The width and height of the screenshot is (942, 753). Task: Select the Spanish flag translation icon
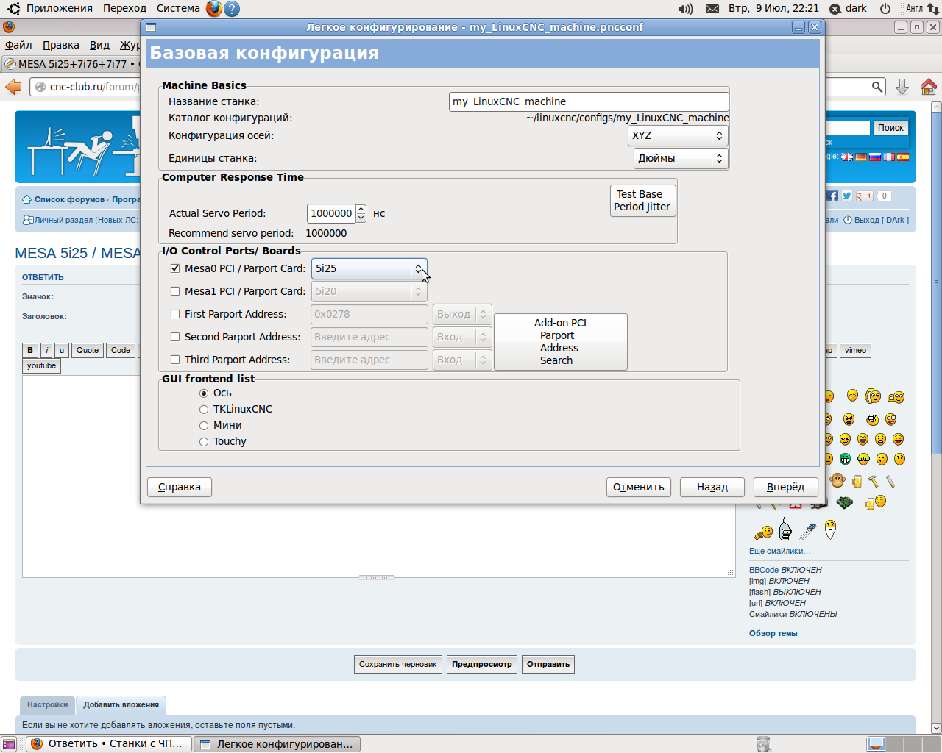[x=903, y=157]
